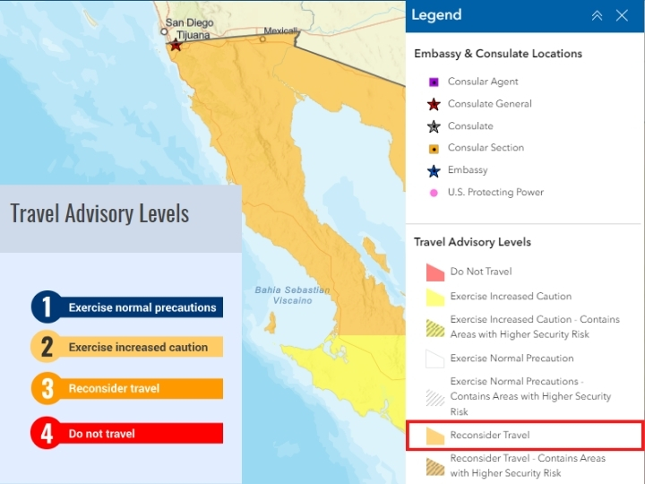Screen dimensions: 645x484
Task: Collapse the Legend panel with double chevron
Action: [597, 15]
